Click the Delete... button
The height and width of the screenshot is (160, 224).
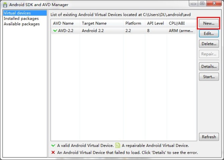pyautogui.click(x=209, y=44)
